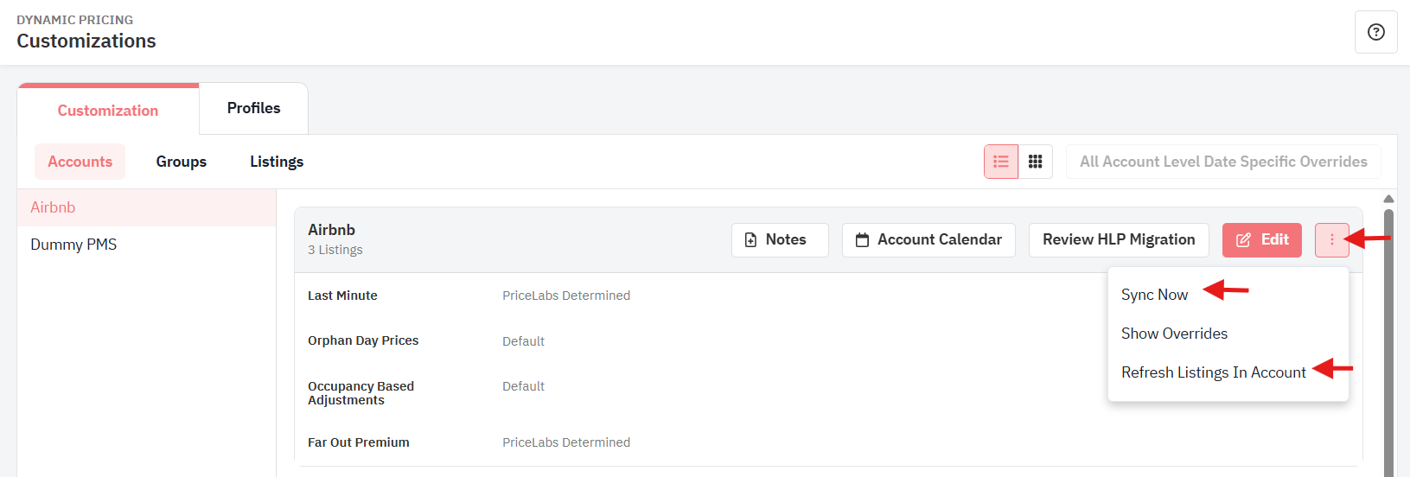Screen dimensions: 1410x477
Task: Click the scrollbar up arrow
Action: pos(1388,199)
